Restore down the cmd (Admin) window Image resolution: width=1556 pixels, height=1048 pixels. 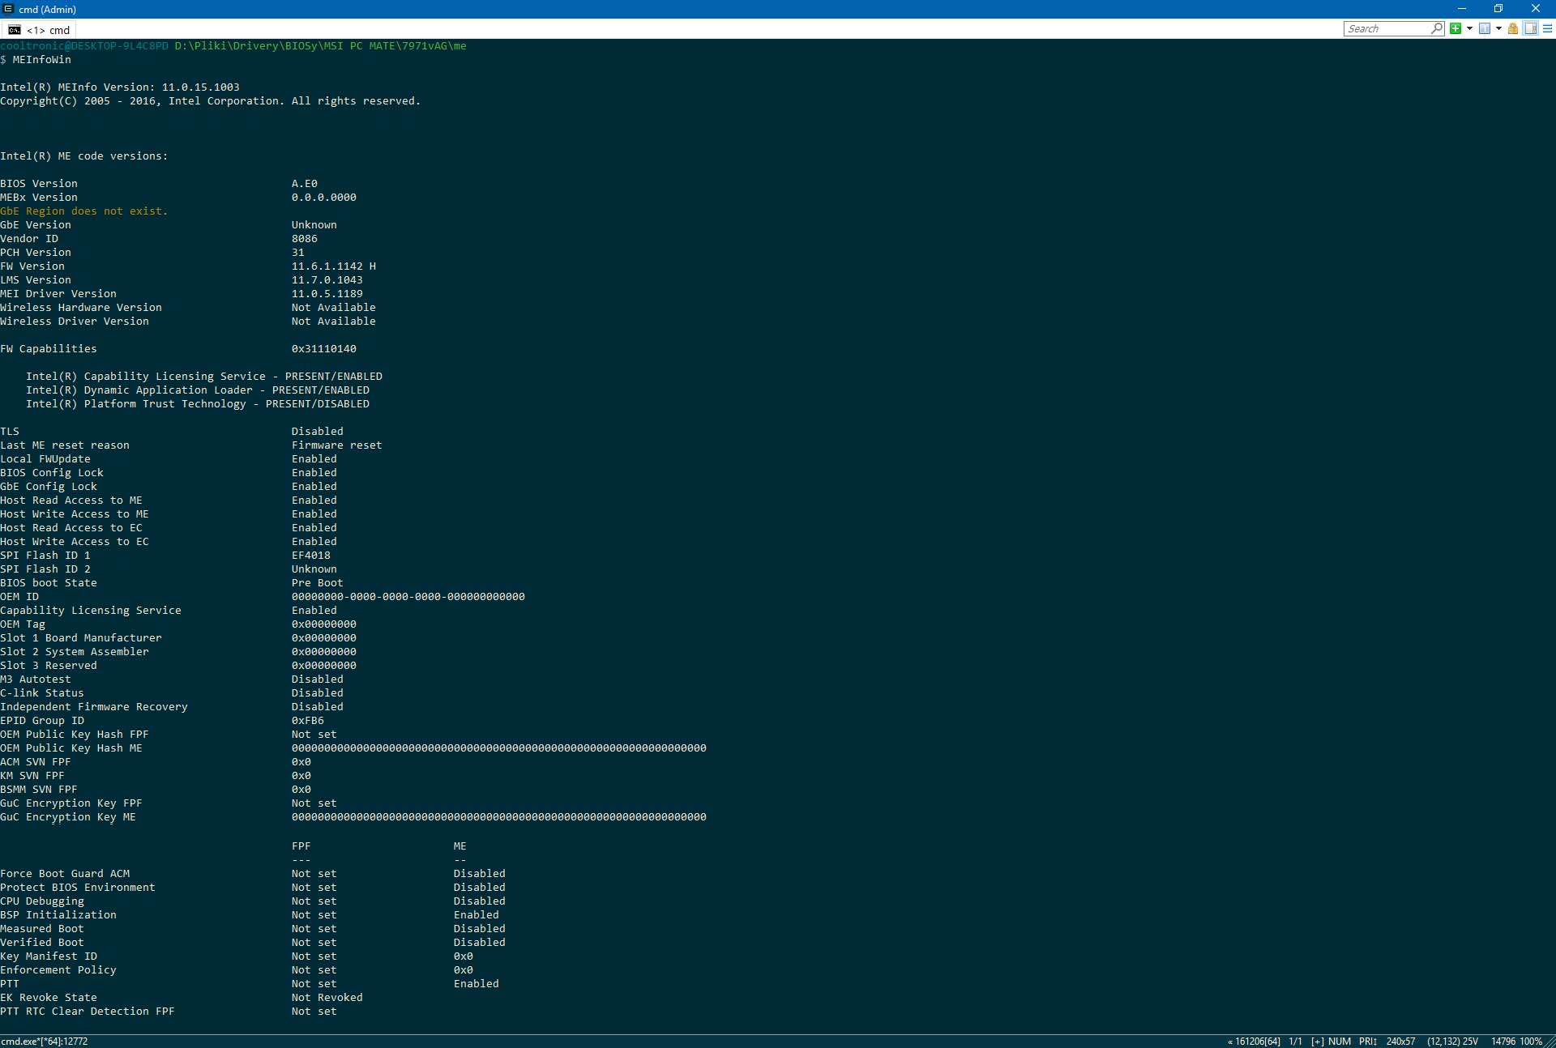pyautogui.click(x=1498, y=9)
